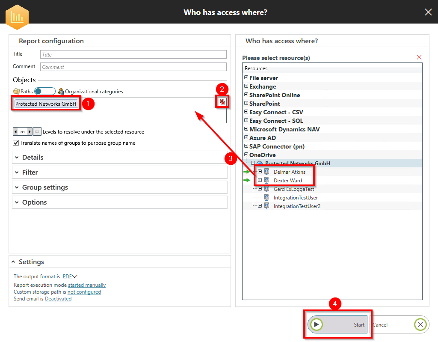Click the Delmar Atkins OneDrive user icon

tap(267, 172)
